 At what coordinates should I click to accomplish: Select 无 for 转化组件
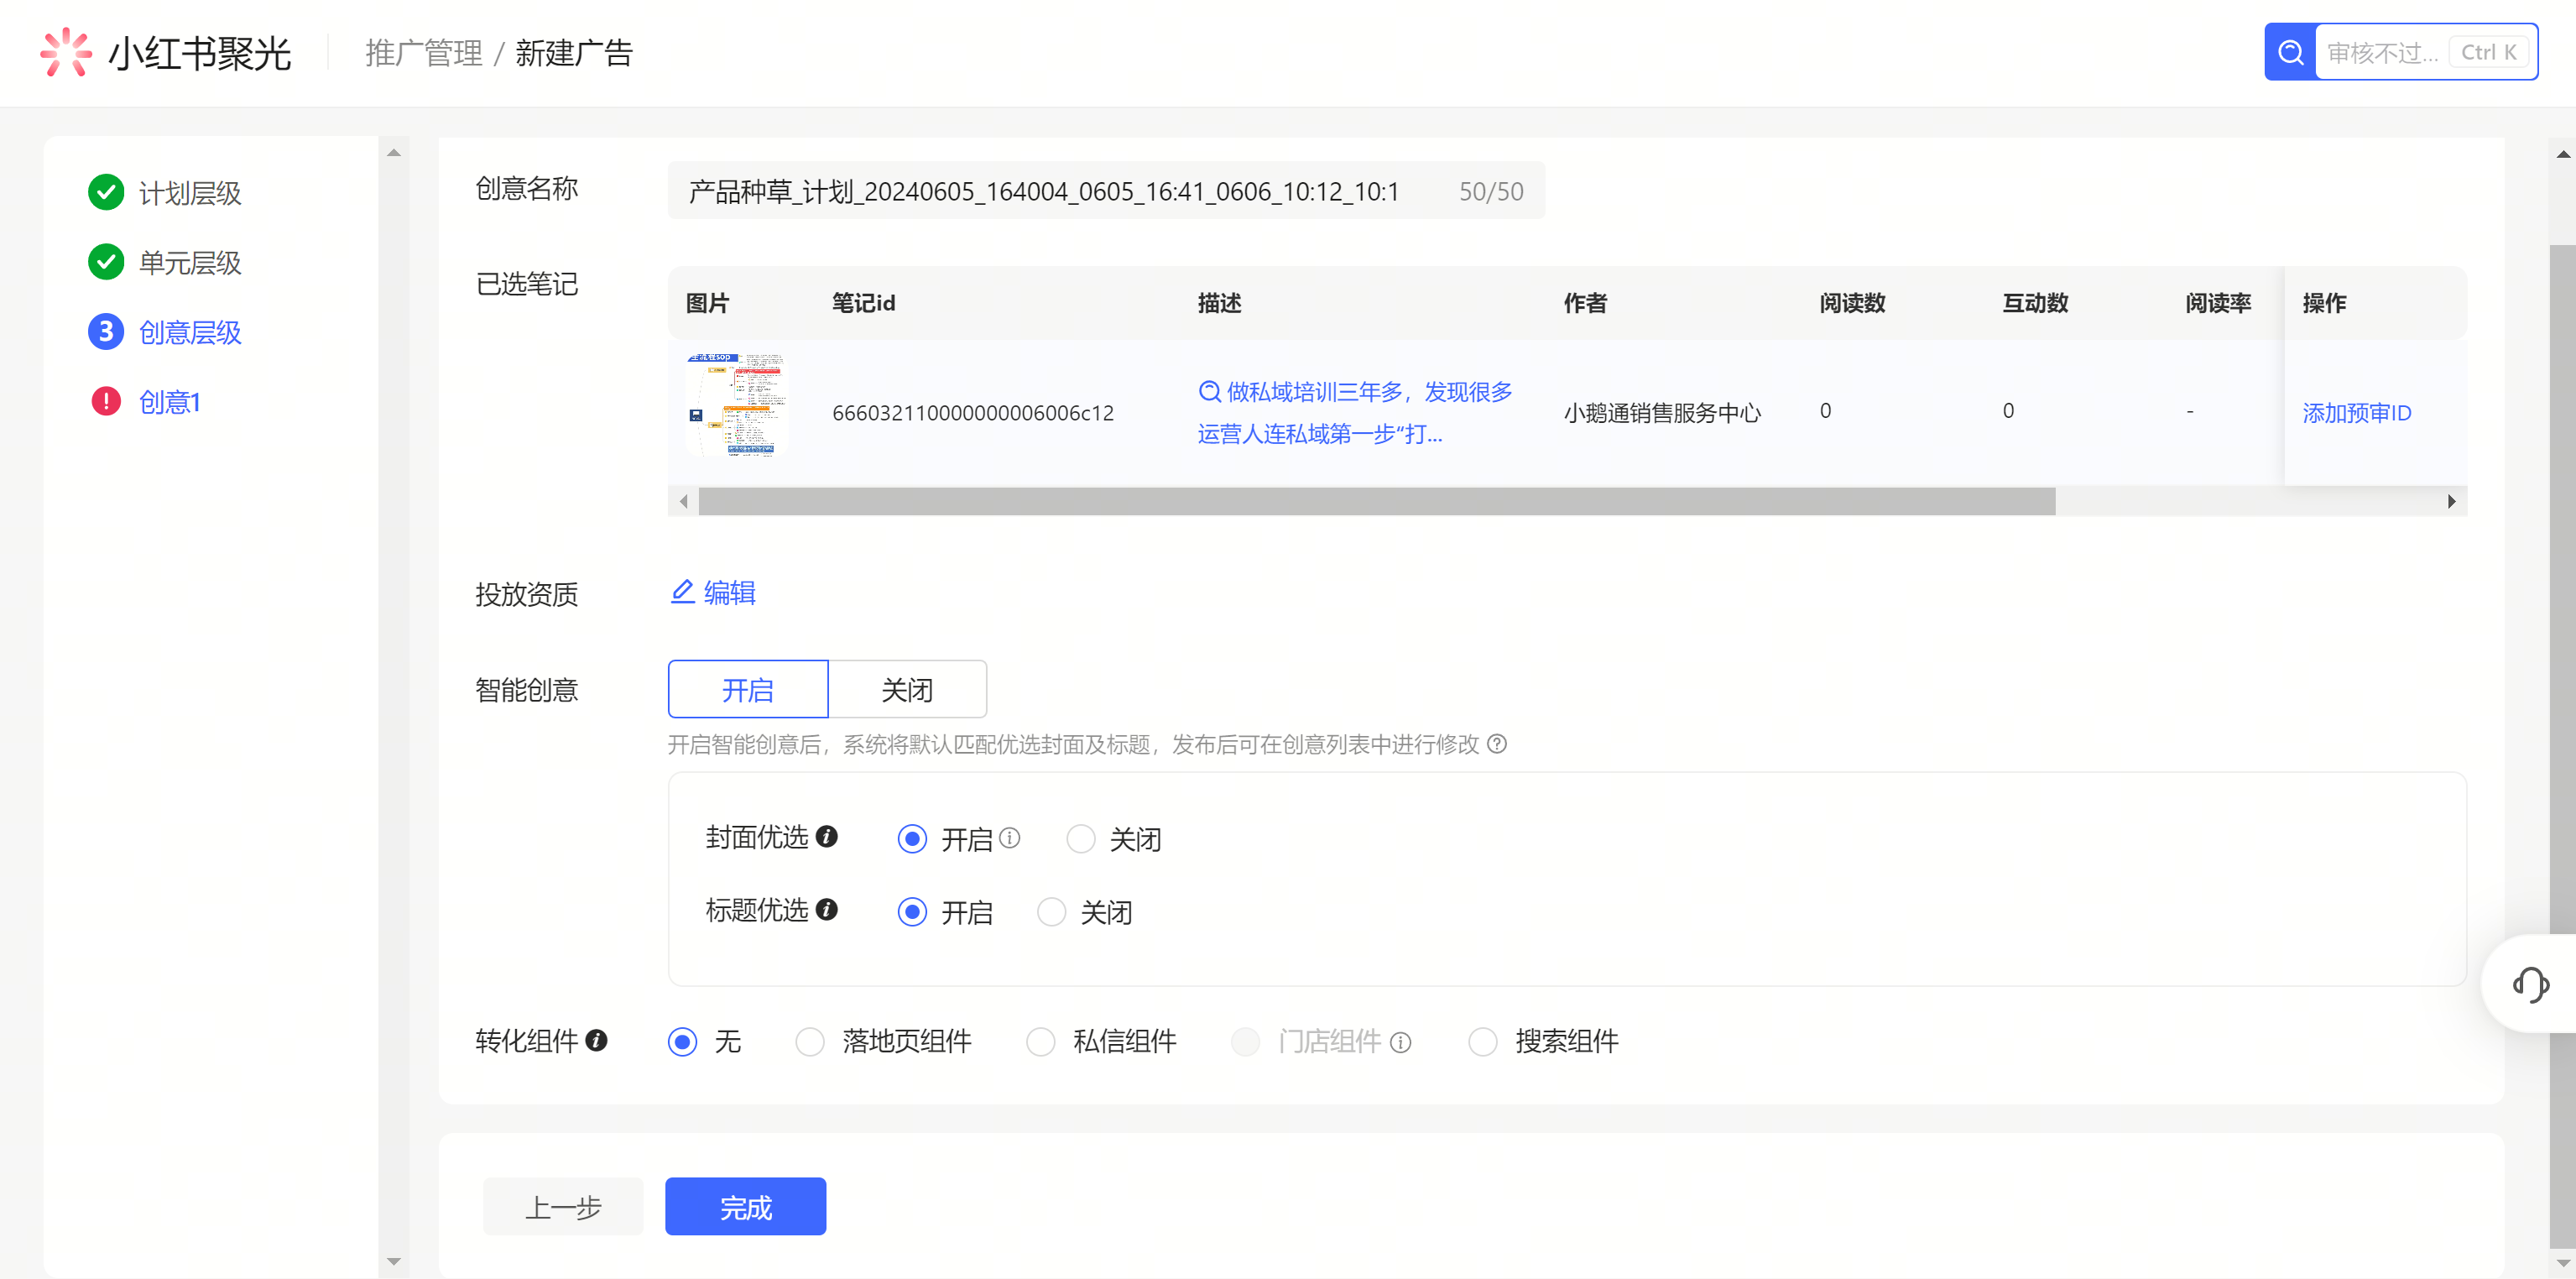683,1041
